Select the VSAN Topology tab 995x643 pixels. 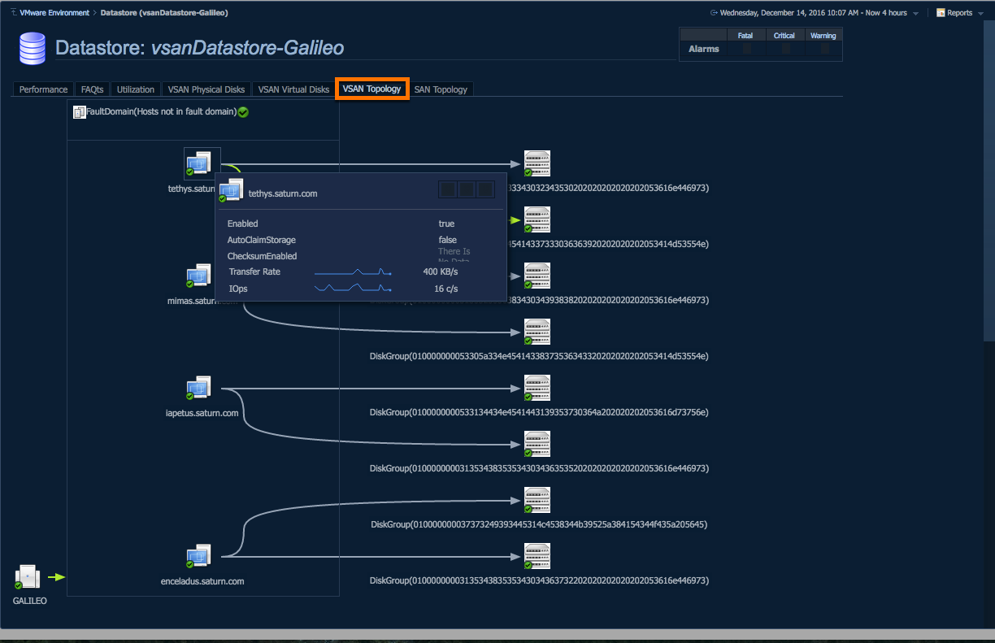(371, 89)
